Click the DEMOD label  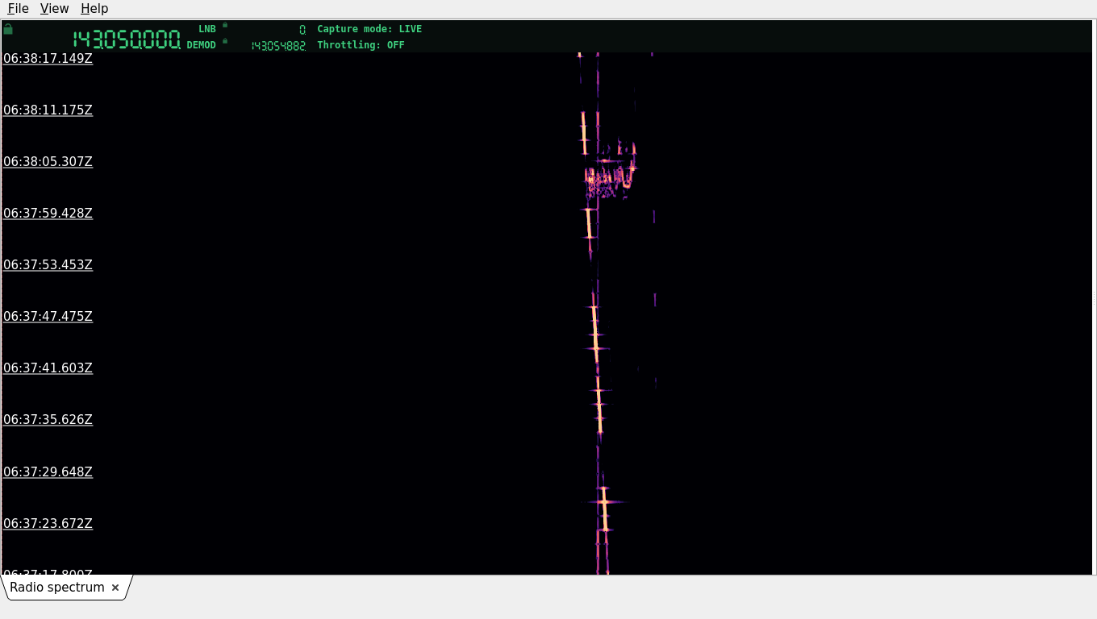tap(202, 45)
